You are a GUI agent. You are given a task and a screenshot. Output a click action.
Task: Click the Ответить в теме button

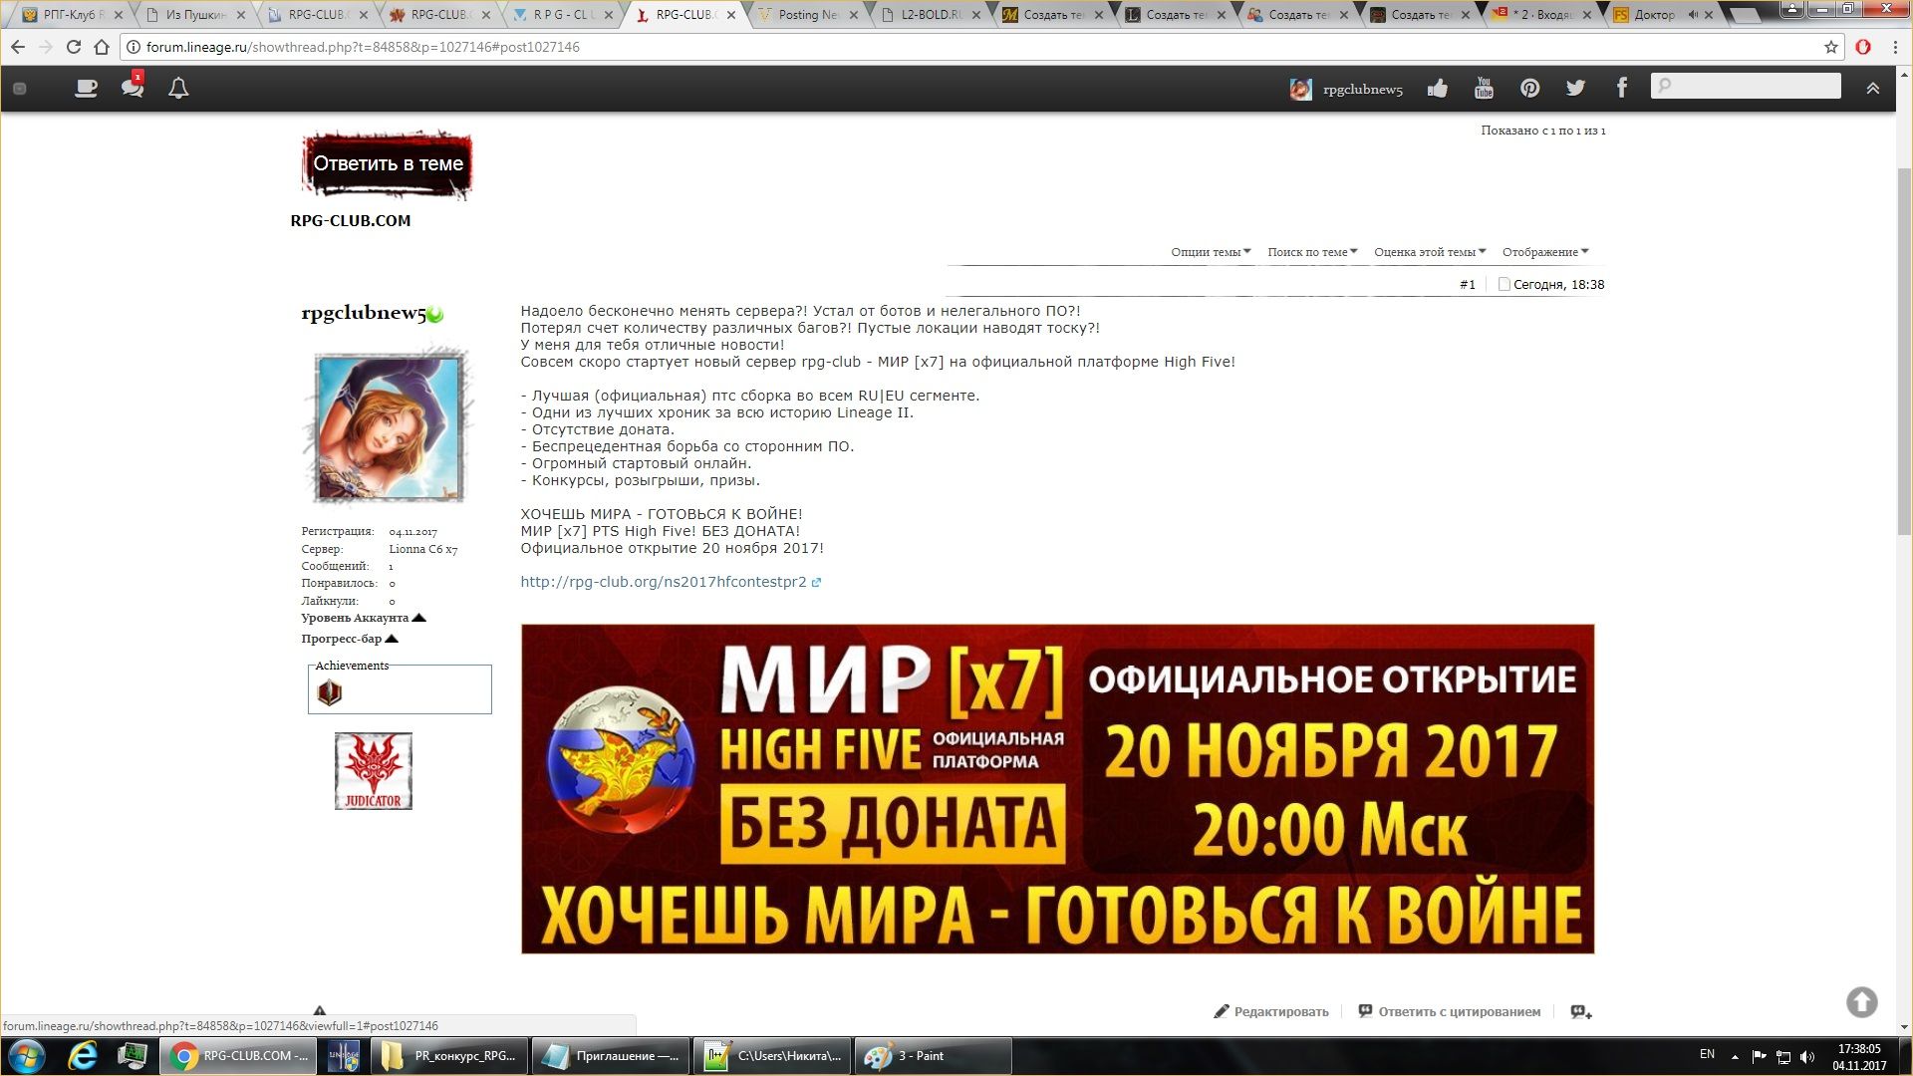(x=388, y=164)
